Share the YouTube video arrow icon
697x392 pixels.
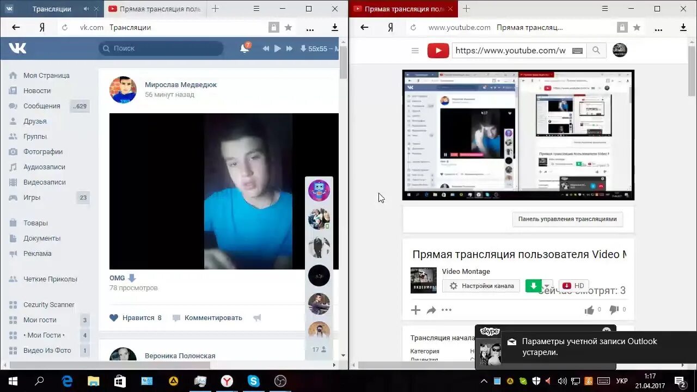click(x=431, y=310)
